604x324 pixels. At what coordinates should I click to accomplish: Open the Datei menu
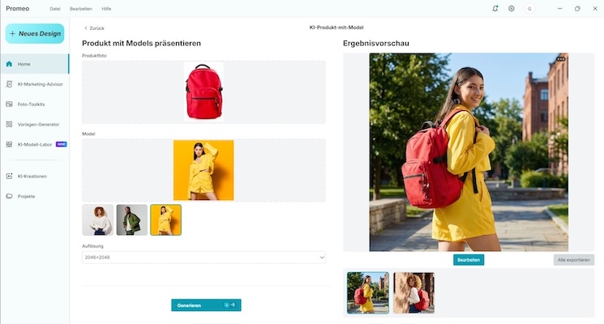[x=55, y=9]
